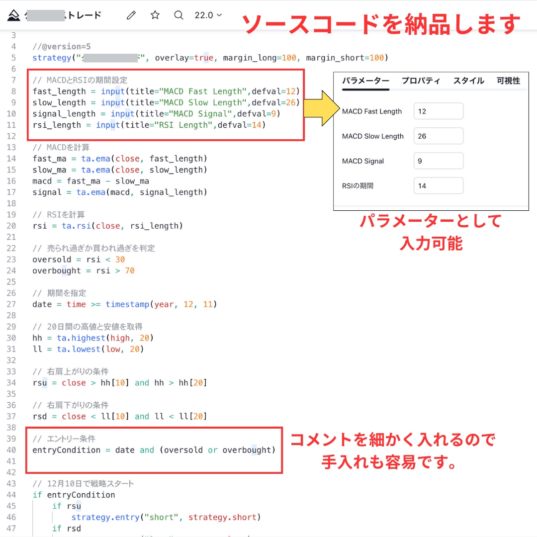Click the entryCondition assignment line
This screenshot has height=537, width=537.
(x=154, y=450)
